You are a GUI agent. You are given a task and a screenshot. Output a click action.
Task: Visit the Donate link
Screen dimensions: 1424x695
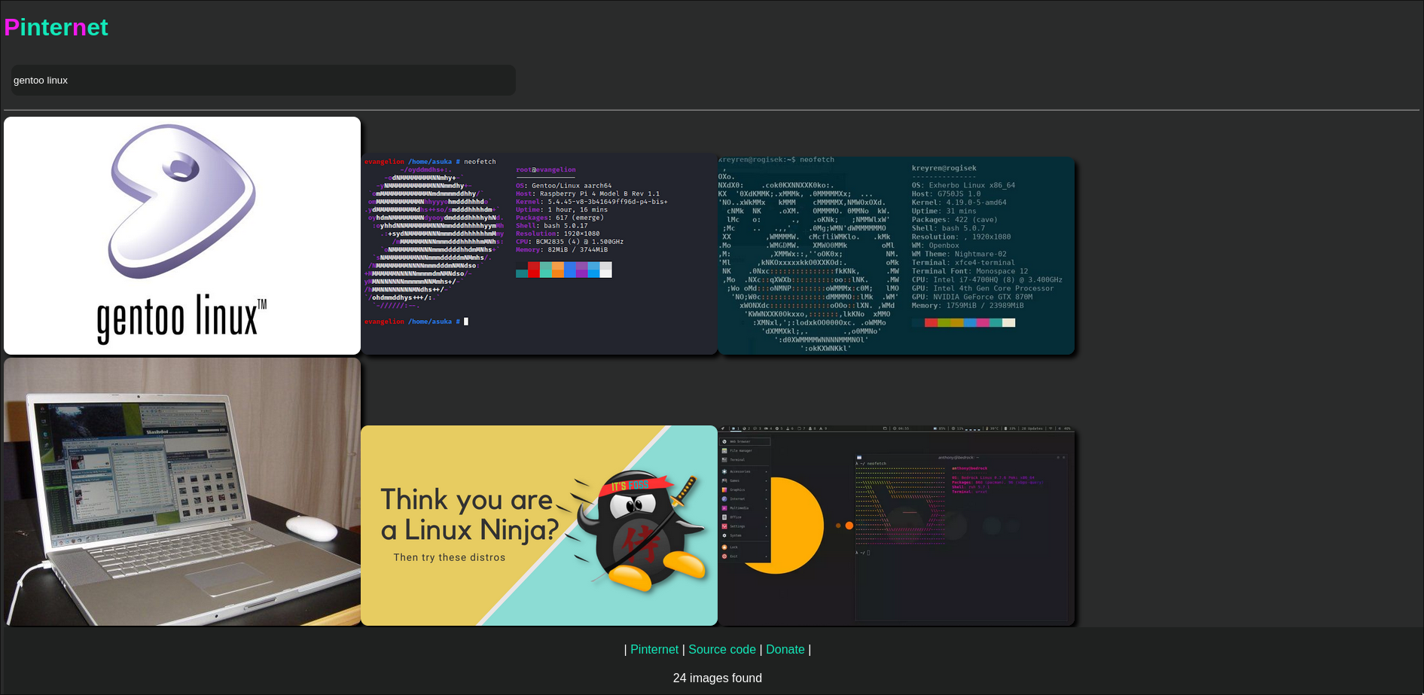[x=785, y=649]
